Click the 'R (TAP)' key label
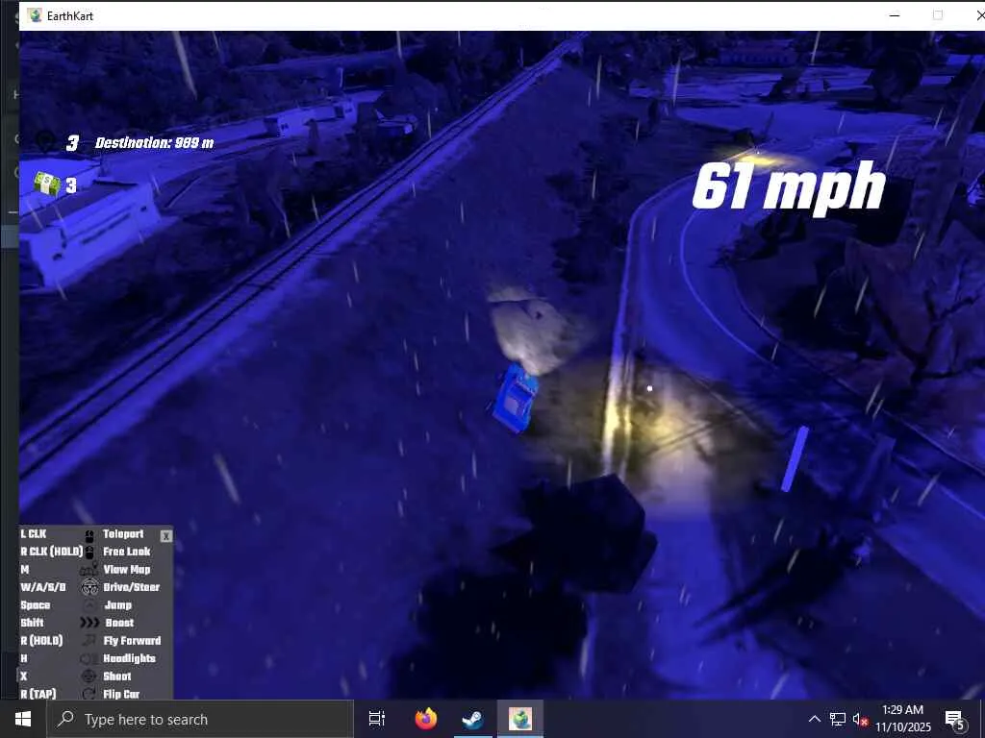 pos(38,694)
